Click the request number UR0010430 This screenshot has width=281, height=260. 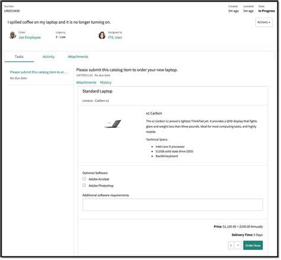pos(12,11)
